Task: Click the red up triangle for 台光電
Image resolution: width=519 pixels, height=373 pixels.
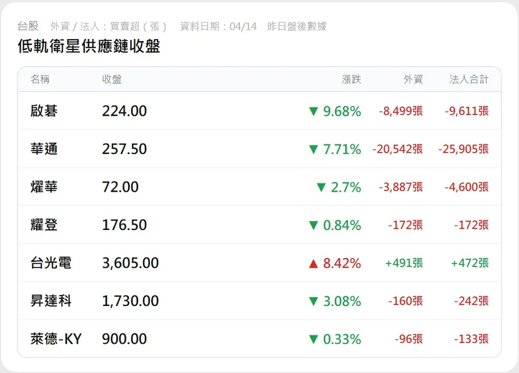Action: click(314, 263)
